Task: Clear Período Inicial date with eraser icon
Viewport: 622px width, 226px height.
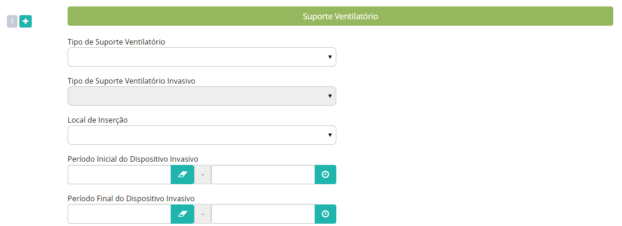Action: 183,175
